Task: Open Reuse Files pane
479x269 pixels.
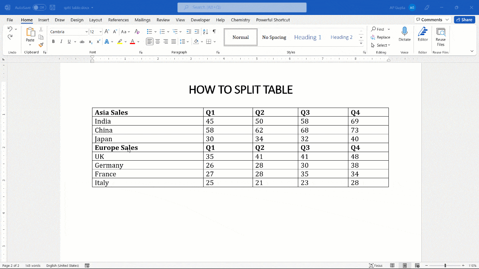Action: (440, 35)
